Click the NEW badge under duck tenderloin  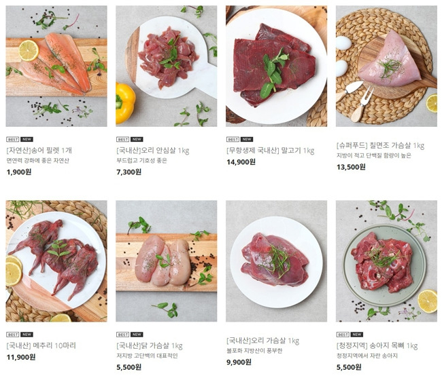[x=137, y=139]
